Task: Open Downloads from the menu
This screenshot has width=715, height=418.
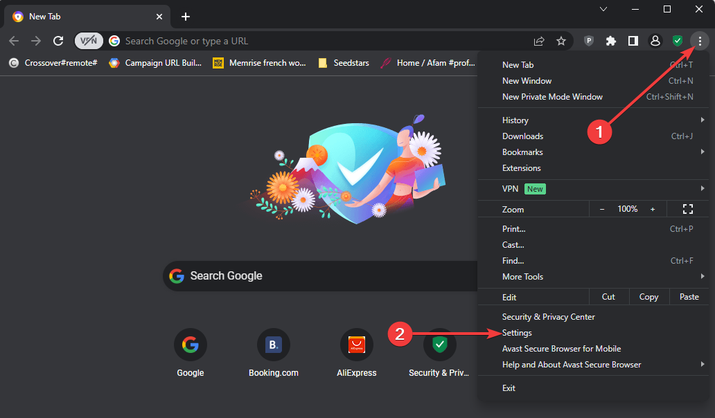Action: click(x=593, y=136)
